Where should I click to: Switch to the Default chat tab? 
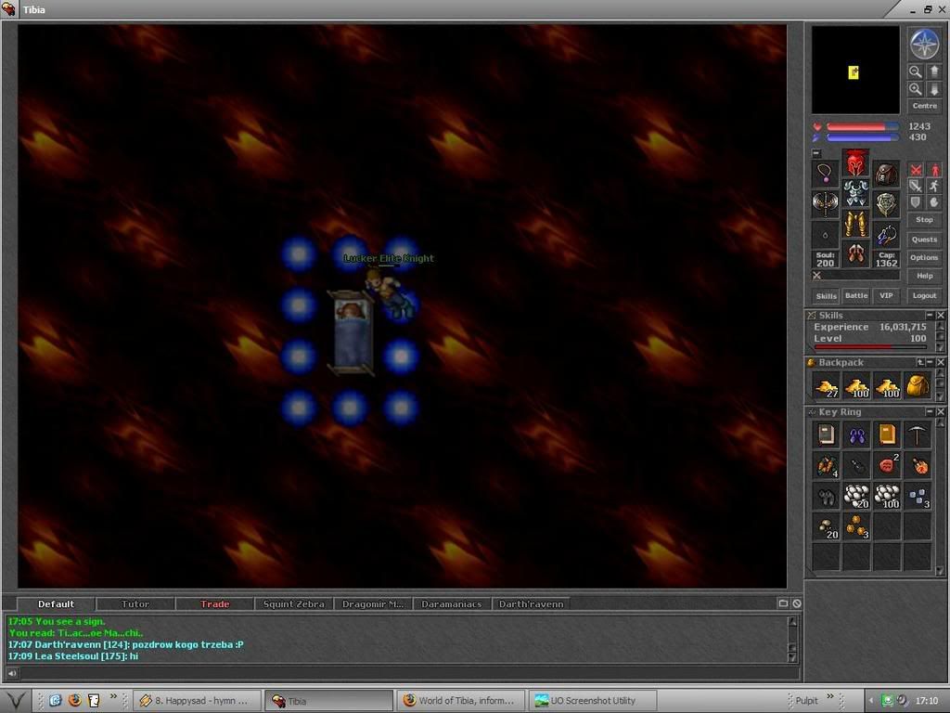click(x=56, y=603)
